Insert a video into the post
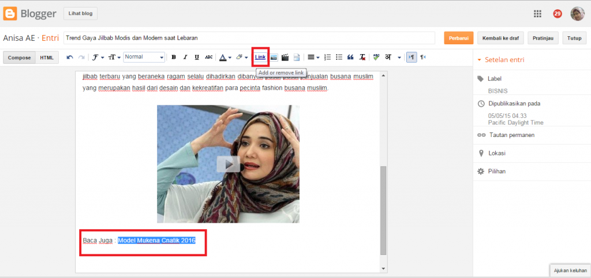The height and width of the screenshot is (278, 591). pyautogui.click(x=285, y=57)
